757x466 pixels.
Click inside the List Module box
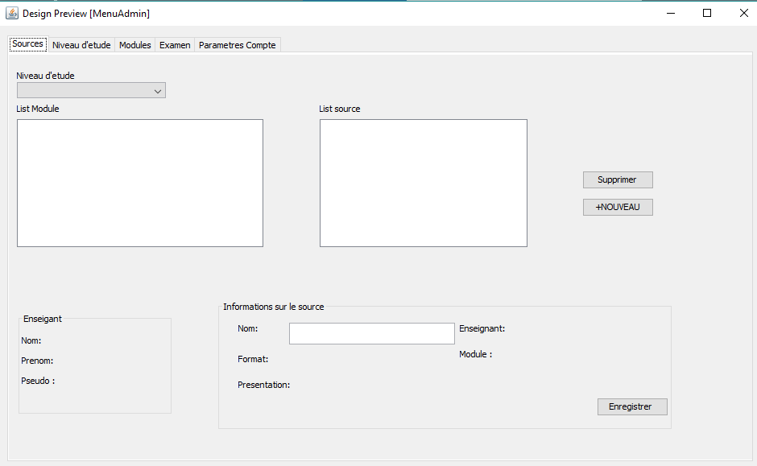click(x=140, y=183)
